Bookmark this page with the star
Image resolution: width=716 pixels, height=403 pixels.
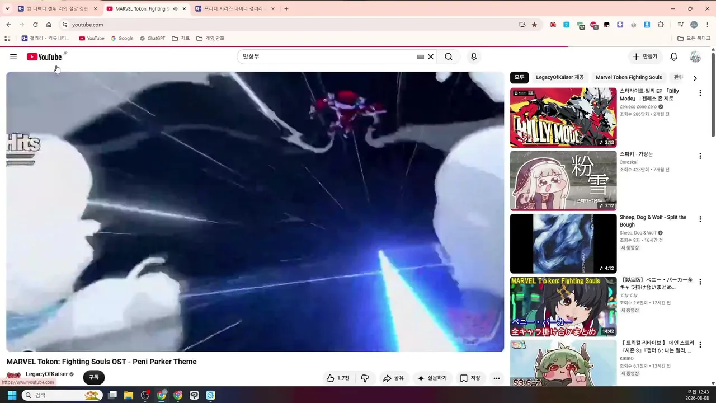point(534,25)
